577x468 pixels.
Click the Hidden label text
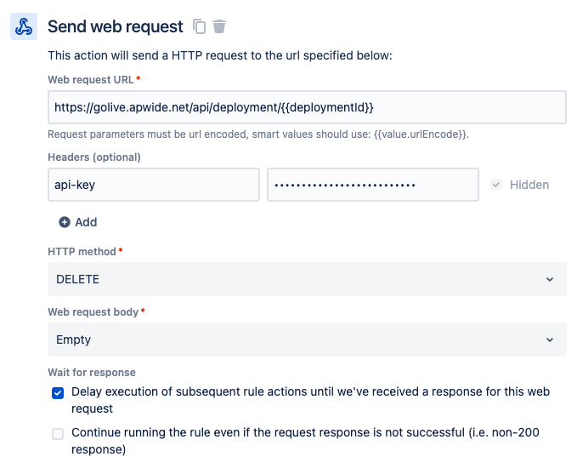pos(529,185)
